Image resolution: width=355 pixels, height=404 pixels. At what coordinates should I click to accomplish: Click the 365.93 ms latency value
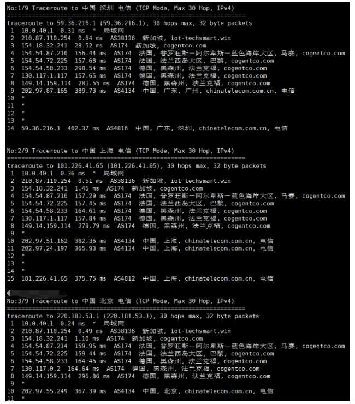coord(90,248)
